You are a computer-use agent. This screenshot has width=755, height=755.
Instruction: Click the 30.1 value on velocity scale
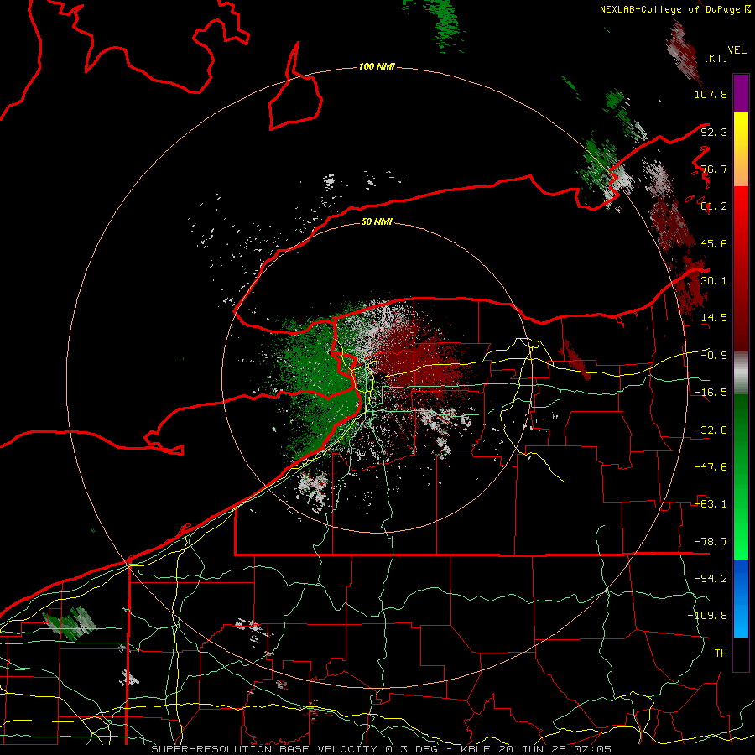click(714, 281)
